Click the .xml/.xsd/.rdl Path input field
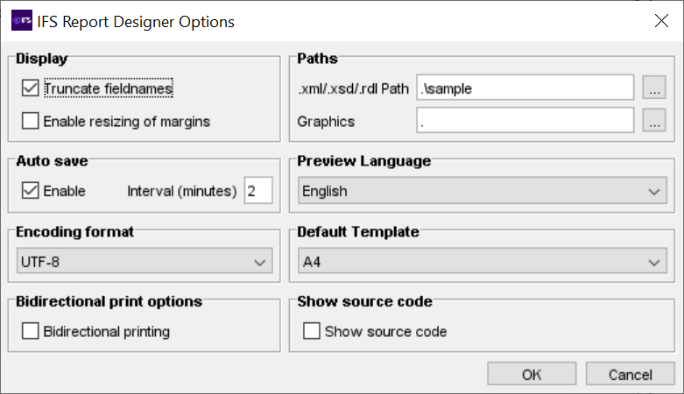 [525, 88]
